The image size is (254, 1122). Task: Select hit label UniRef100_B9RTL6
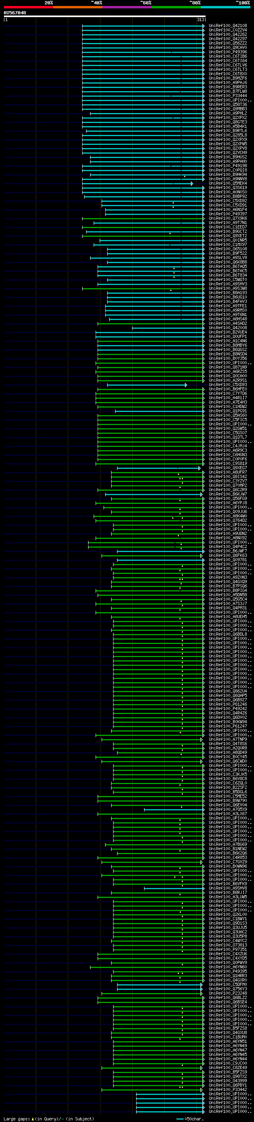[228, 131]
